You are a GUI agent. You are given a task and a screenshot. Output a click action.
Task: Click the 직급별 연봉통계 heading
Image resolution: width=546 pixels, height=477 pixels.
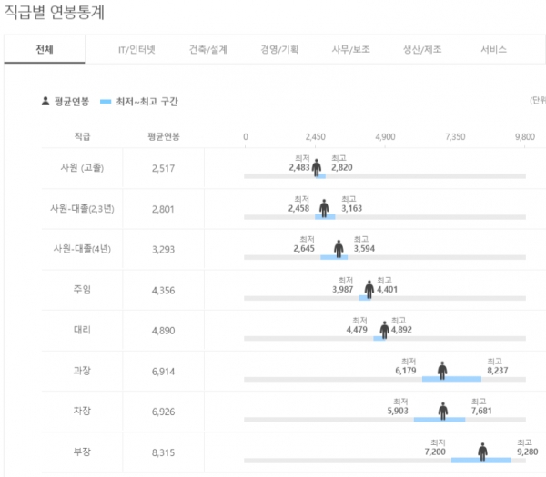coord(55,13)
